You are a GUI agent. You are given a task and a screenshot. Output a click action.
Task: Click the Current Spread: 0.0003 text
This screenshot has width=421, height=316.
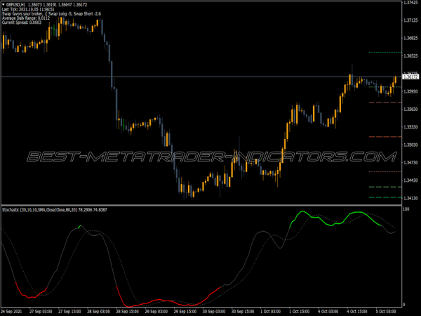(x=22, y=22)
